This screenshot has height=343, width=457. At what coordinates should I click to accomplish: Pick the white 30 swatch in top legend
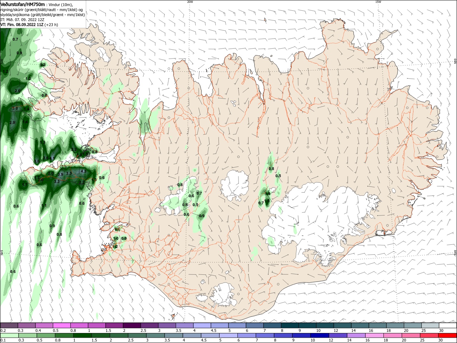[x=448, y=325]
